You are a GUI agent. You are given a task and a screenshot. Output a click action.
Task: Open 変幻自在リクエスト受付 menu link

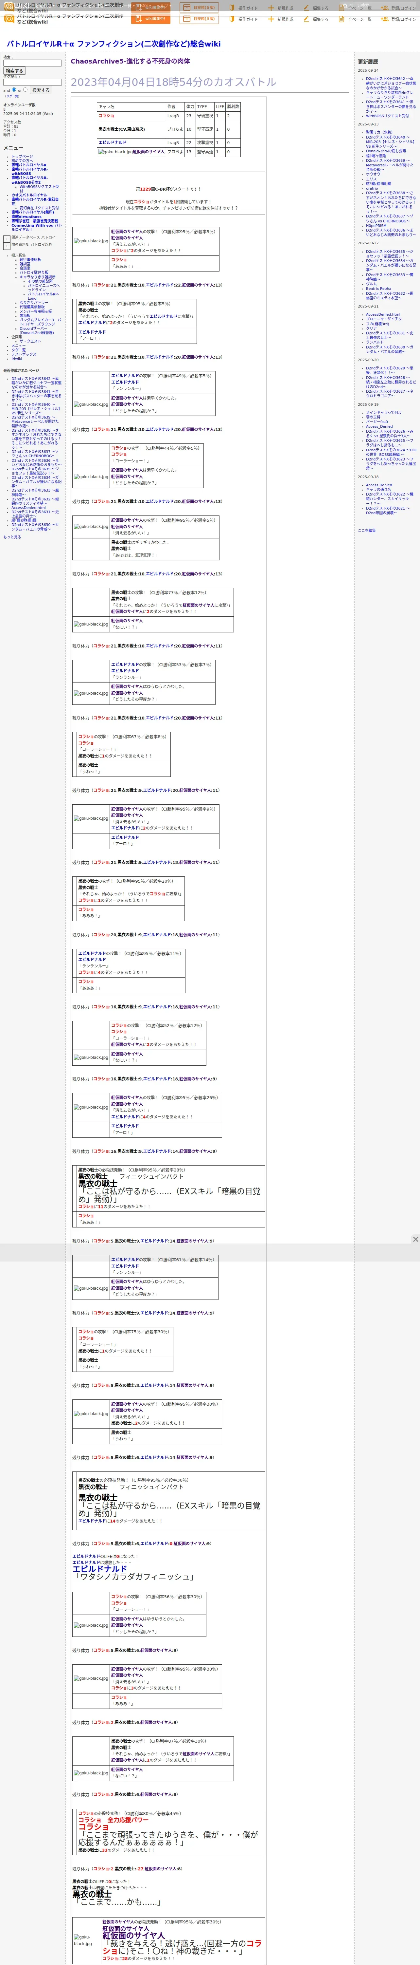pos(39,208)
